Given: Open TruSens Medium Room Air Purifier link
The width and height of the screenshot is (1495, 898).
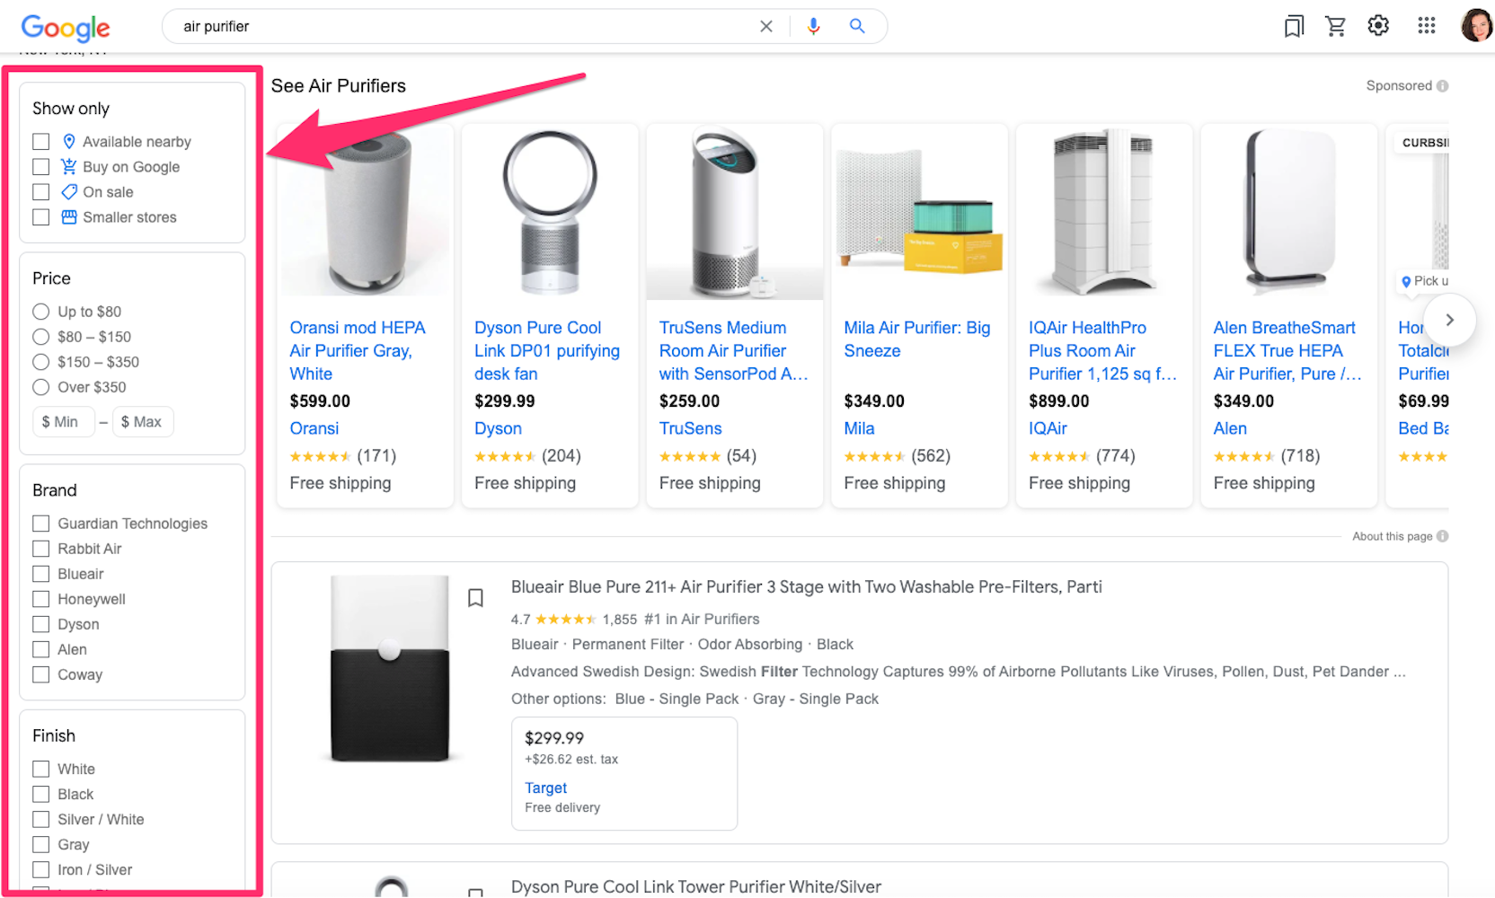Looking at the screenshot, I should [733, 351].
